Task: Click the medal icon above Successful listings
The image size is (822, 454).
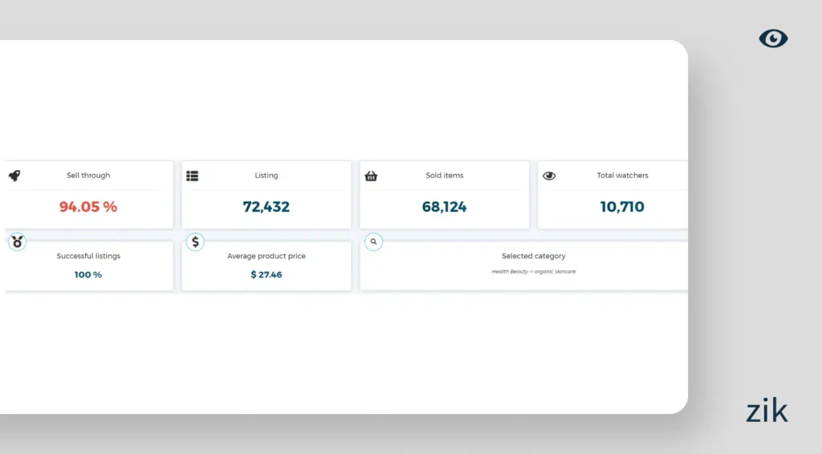Action: 17,241
